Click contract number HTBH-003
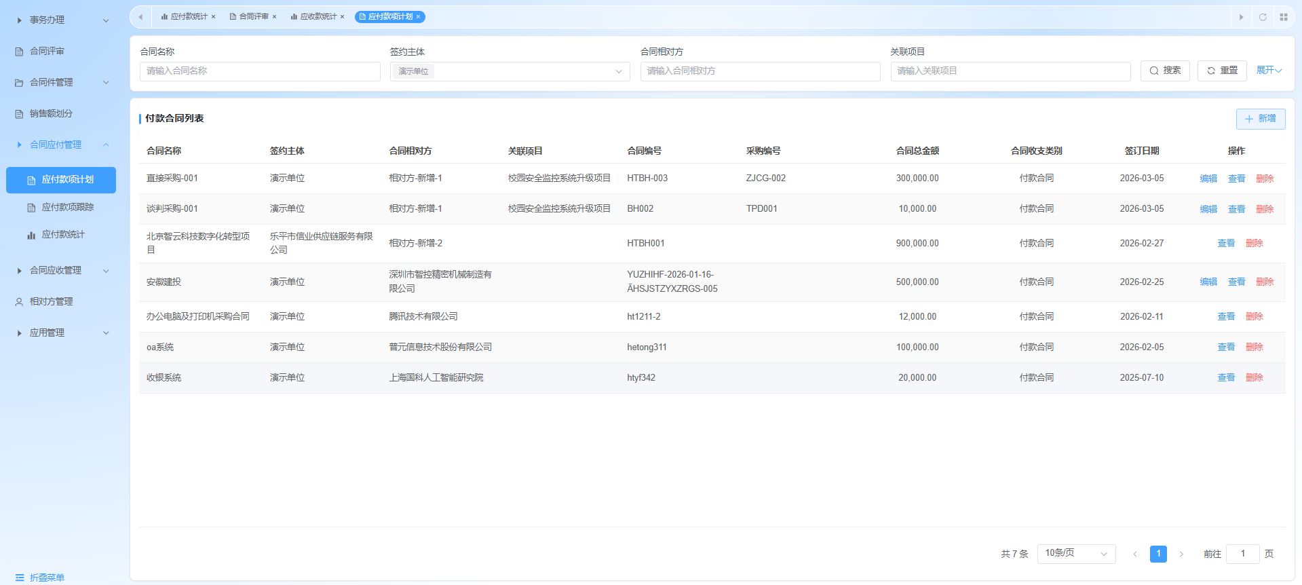Viewport: 1302px width, 585px height. pyautogui.click(x=647, y=178)
